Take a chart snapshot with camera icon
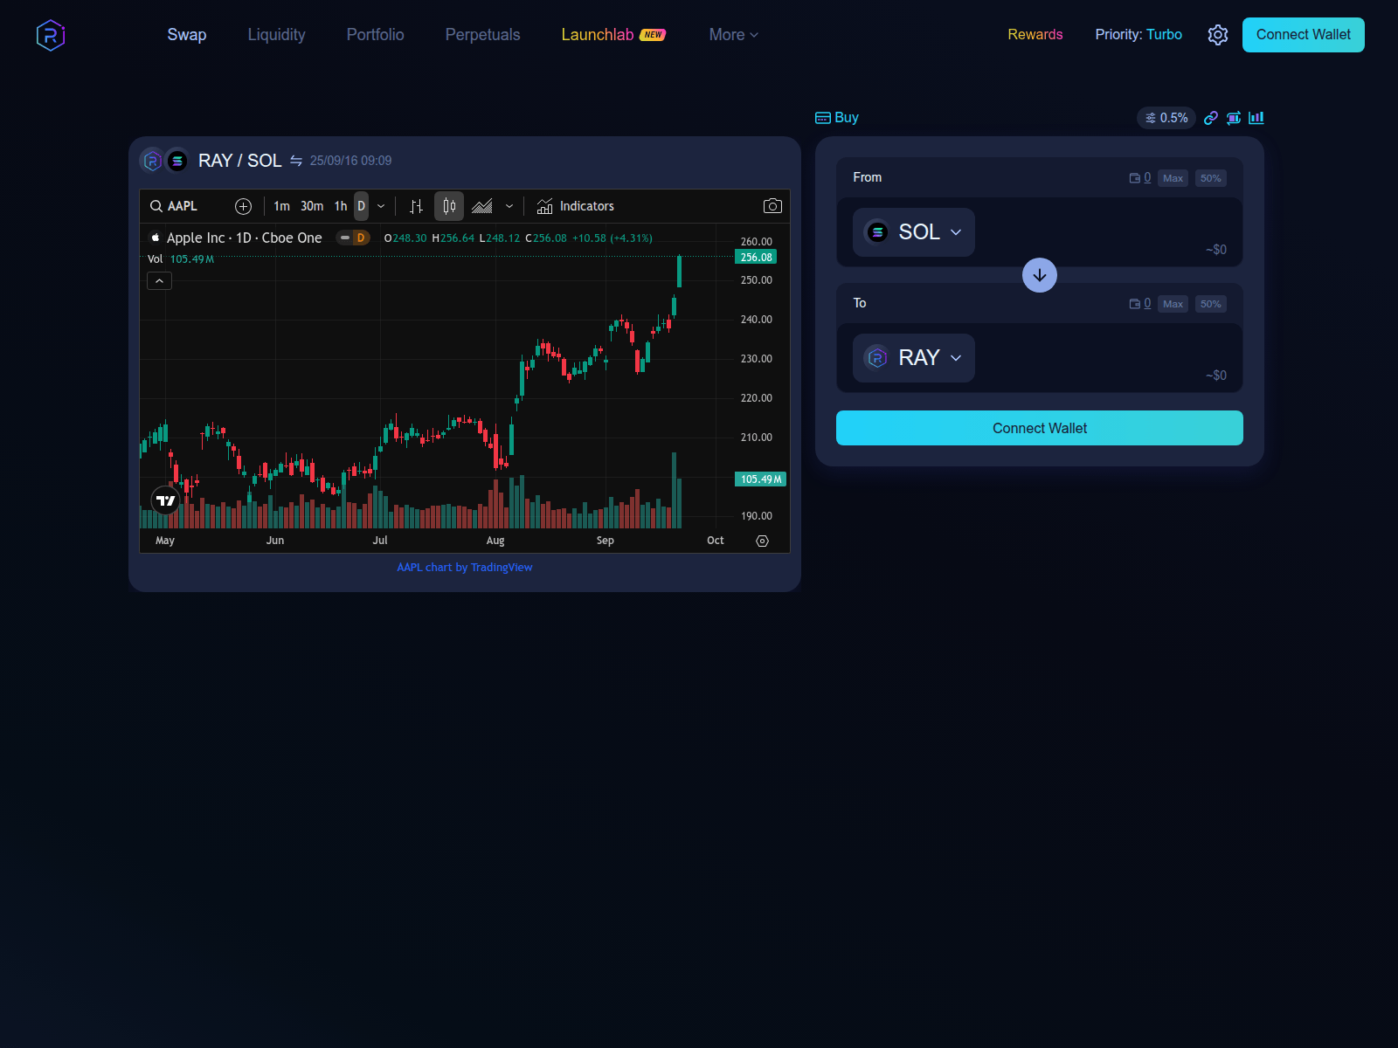Screen dimensions: 1398x1048 click(772, 206)
